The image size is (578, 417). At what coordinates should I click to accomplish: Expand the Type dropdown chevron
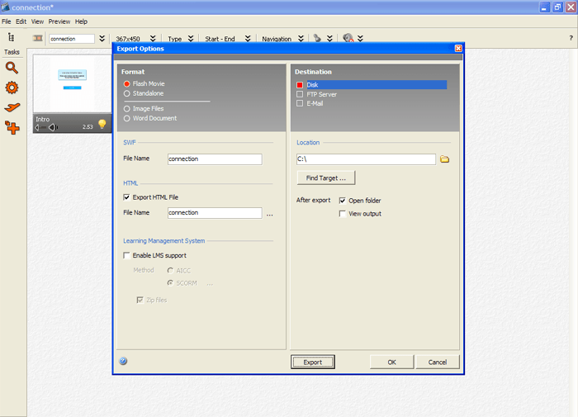[191, 38]
